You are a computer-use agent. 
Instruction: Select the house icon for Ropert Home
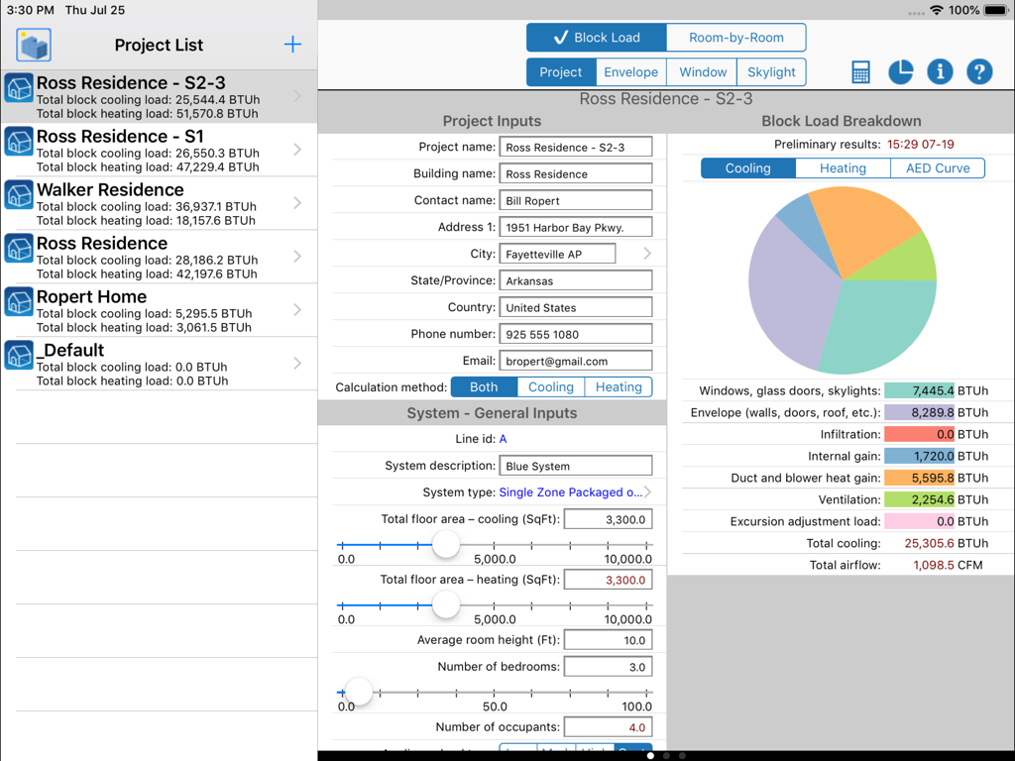point(18,303)
